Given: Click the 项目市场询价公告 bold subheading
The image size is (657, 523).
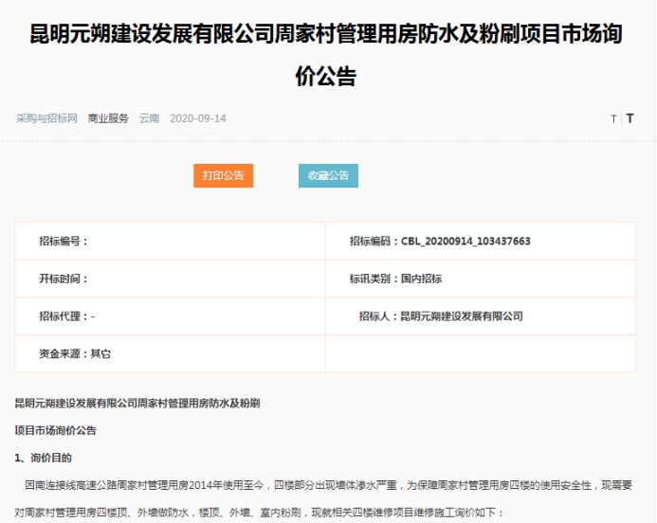Looking at the screenshot, I should click(x=55, y=430).
